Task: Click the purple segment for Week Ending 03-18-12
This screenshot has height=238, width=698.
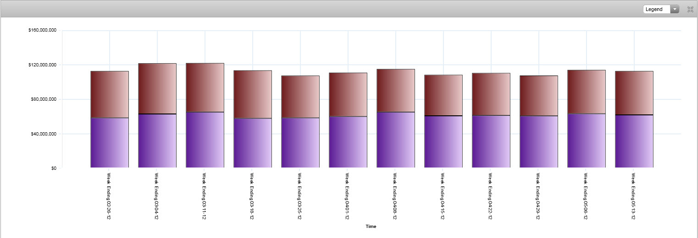Action: (253, 143)
